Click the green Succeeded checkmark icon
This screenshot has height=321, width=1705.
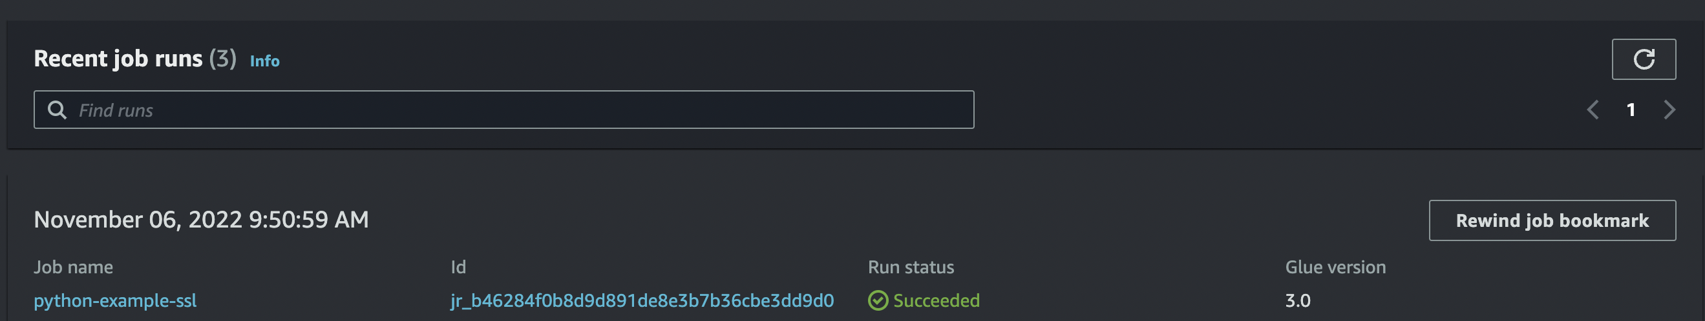(x=878, y=301)
